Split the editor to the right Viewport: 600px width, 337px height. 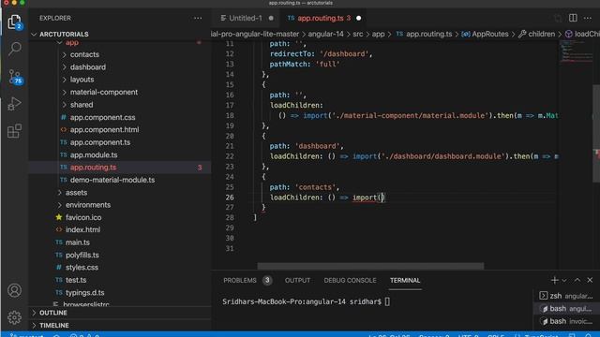pyautogui.click(x=573, y=18)
